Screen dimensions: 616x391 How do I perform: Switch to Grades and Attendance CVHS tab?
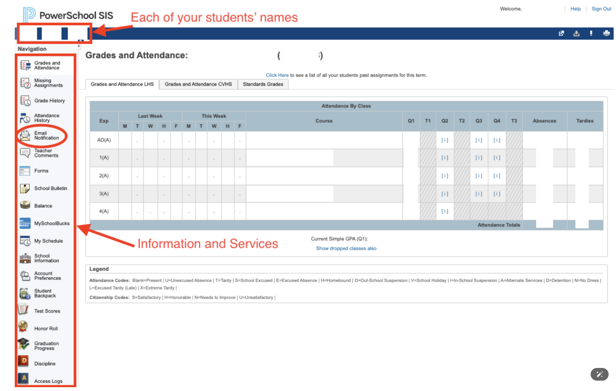(x=198, y=84)
